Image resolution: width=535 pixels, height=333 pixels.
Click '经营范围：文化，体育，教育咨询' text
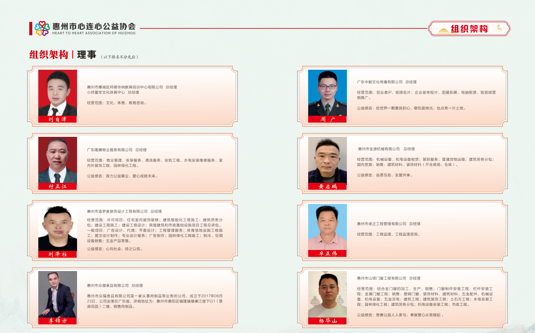pos(117,103)
